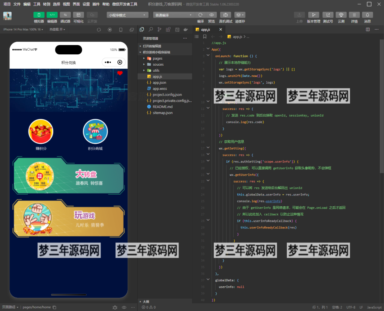Image resolution: width=384 pixels, height=311 pixels.
Task: Click the docker whale icon
Action: click(x=186, y=29)
